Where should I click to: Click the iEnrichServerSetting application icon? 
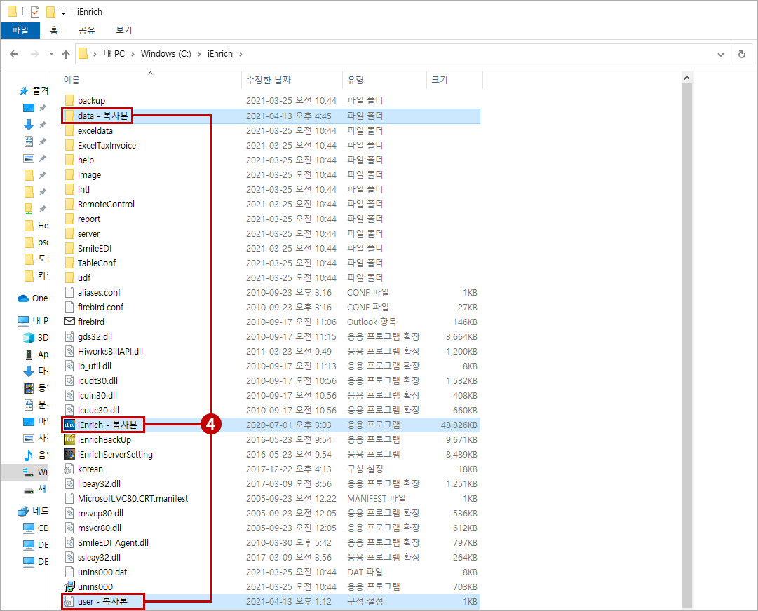click(69, 455)
